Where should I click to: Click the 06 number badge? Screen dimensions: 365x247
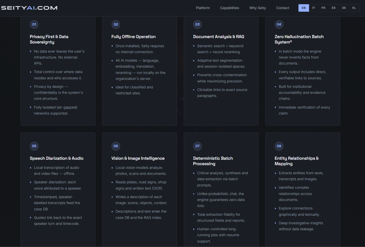(x=116, y=146)
